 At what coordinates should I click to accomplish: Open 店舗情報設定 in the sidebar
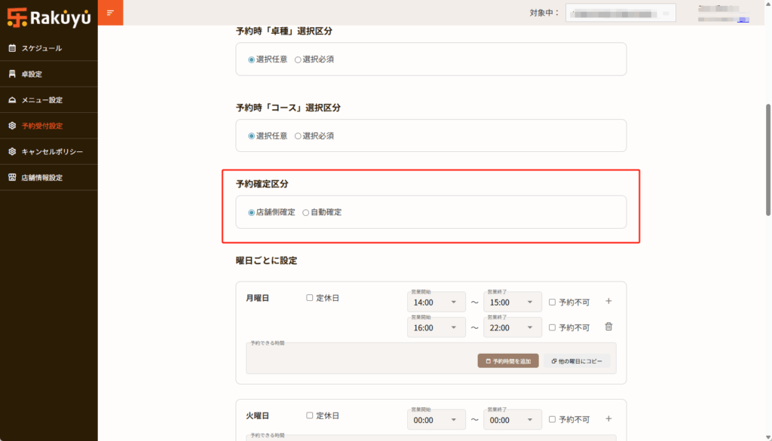[x=41, y=178]
